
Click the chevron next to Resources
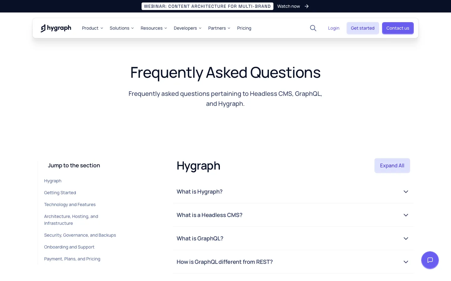[166, 28]
